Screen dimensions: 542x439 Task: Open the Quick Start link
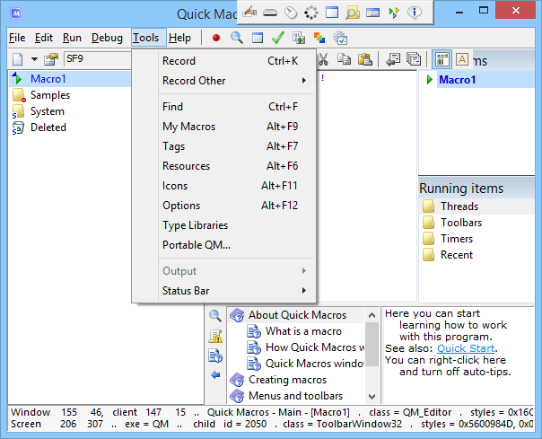click(x=466, y=348)
